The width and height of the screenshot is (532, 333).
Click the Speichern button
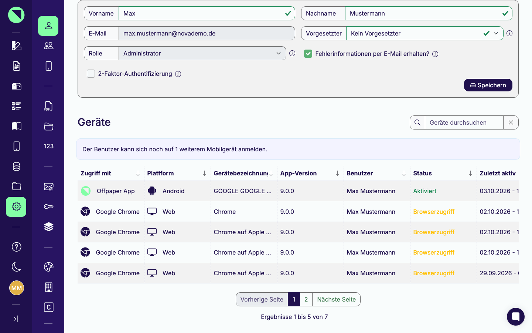click(488, 85)
